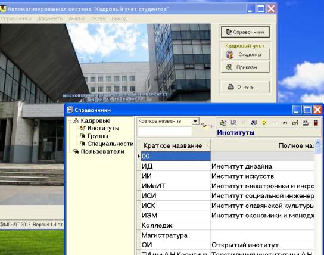Image resolution: width=324 pixels, height=255 pixels.
Task: Click the Справочники window title icon
Action: coord(70,110)
